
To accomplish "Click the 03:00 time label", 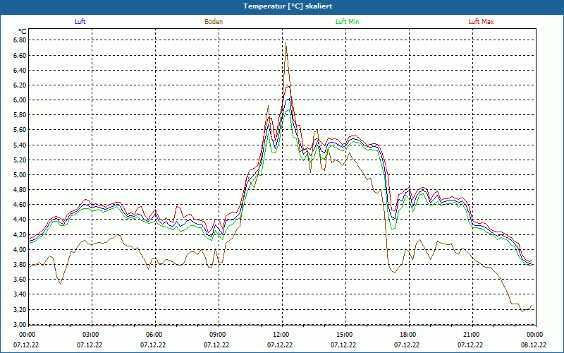I will 92,335.
